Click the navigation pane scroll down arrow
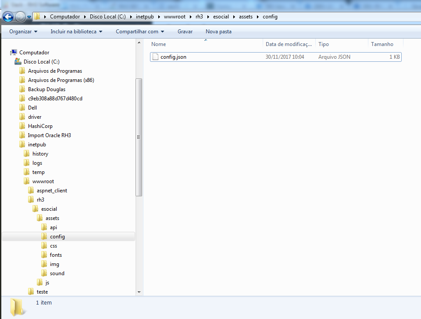Image resolution: width=421 pixels, height=319 pixels. 139,292
